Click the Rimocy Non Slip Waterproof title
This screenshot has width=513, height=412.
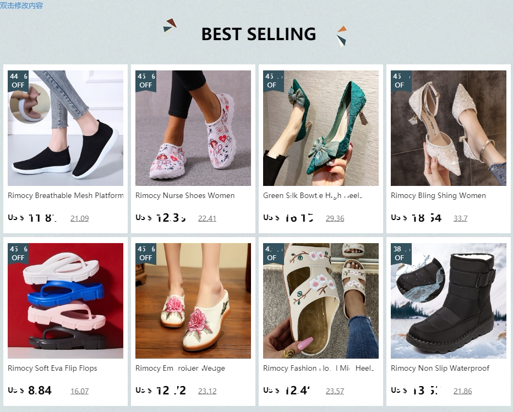point(440,369)
